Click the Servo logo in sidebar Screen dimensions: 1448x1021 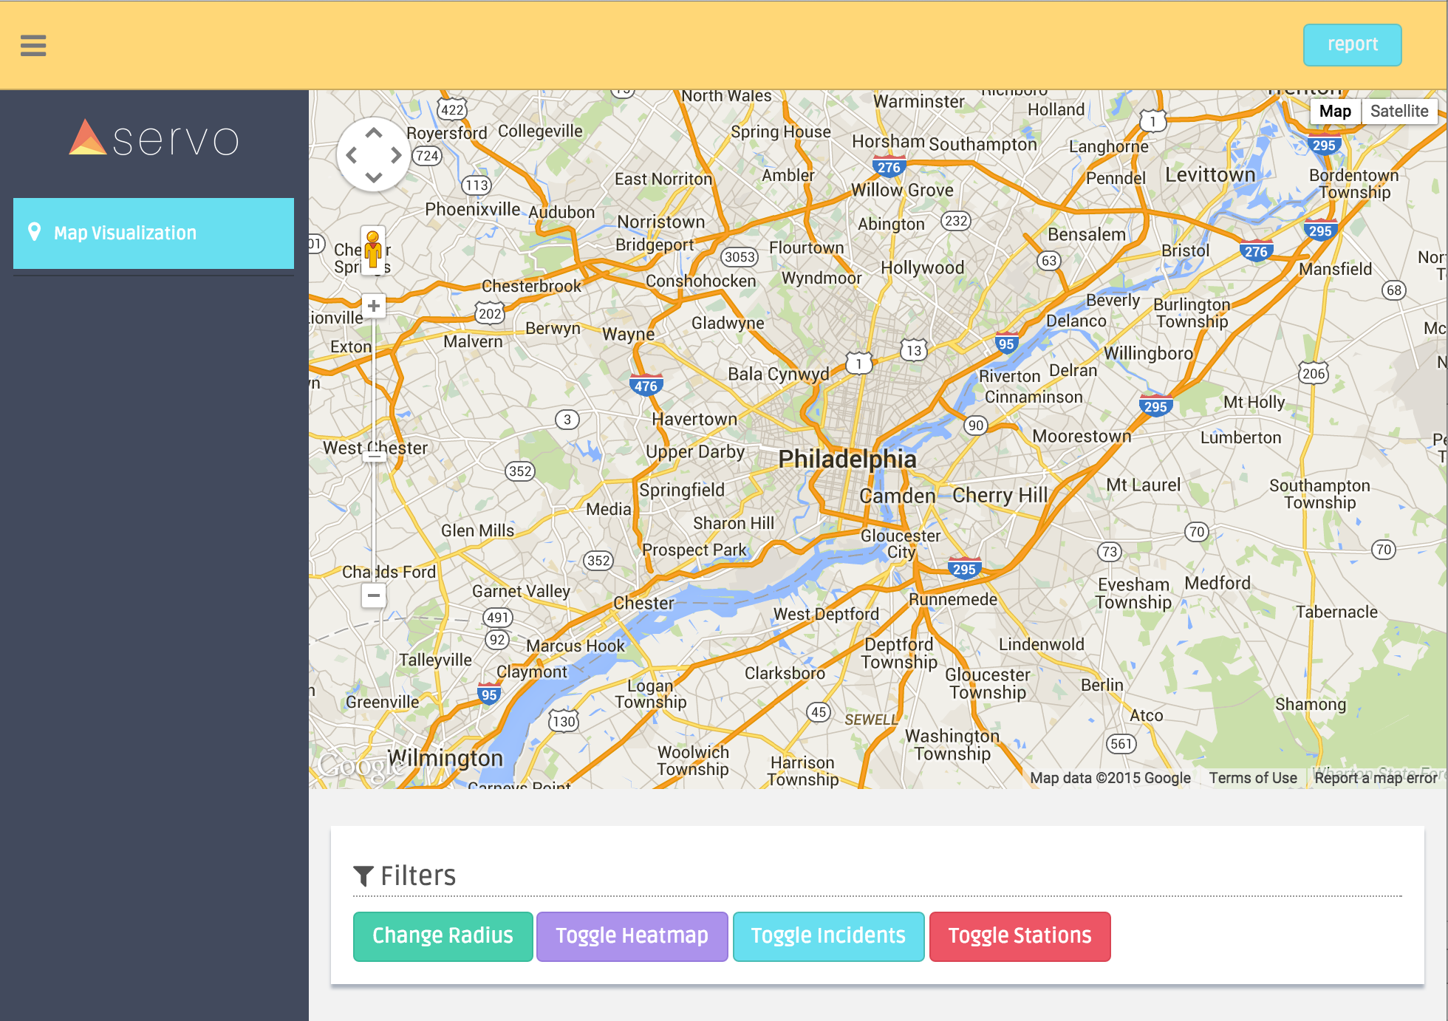click(x=154, y=138)
